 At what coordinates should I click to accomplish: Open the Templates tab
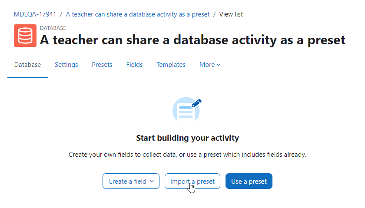(x=171, y=65)
